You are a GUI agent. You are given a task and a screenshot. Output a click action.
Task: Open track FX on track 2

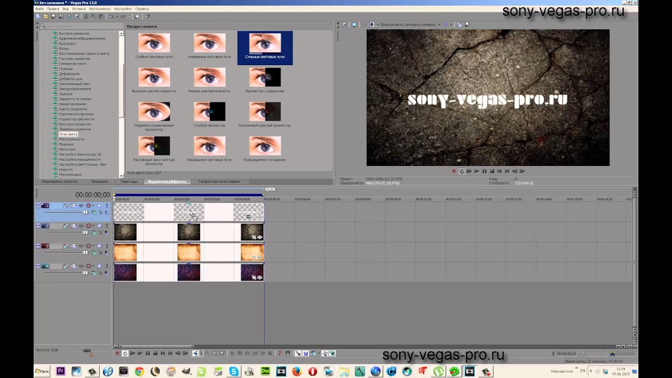coord(81,226)
